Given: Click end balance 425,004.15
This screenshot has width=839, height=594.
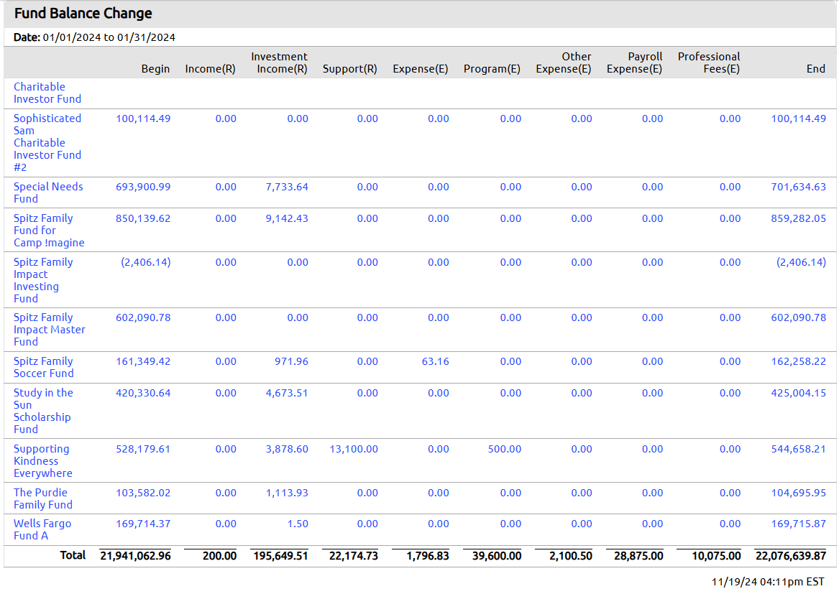Looking at the screenshot, I should [x=798, y=393].
